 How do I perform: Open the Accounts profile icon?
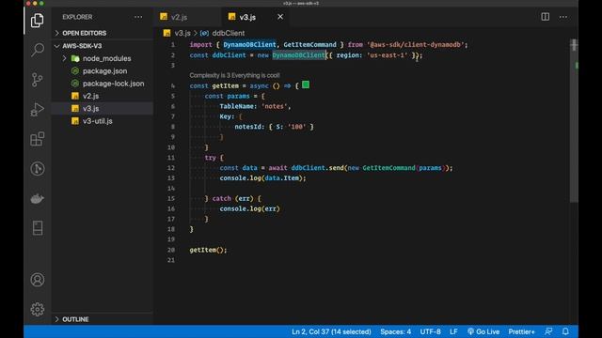(38, 280)
